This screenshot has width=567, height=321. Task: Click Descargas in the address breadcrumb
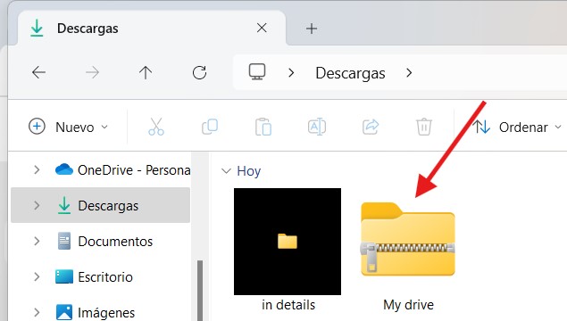[350, 73]
